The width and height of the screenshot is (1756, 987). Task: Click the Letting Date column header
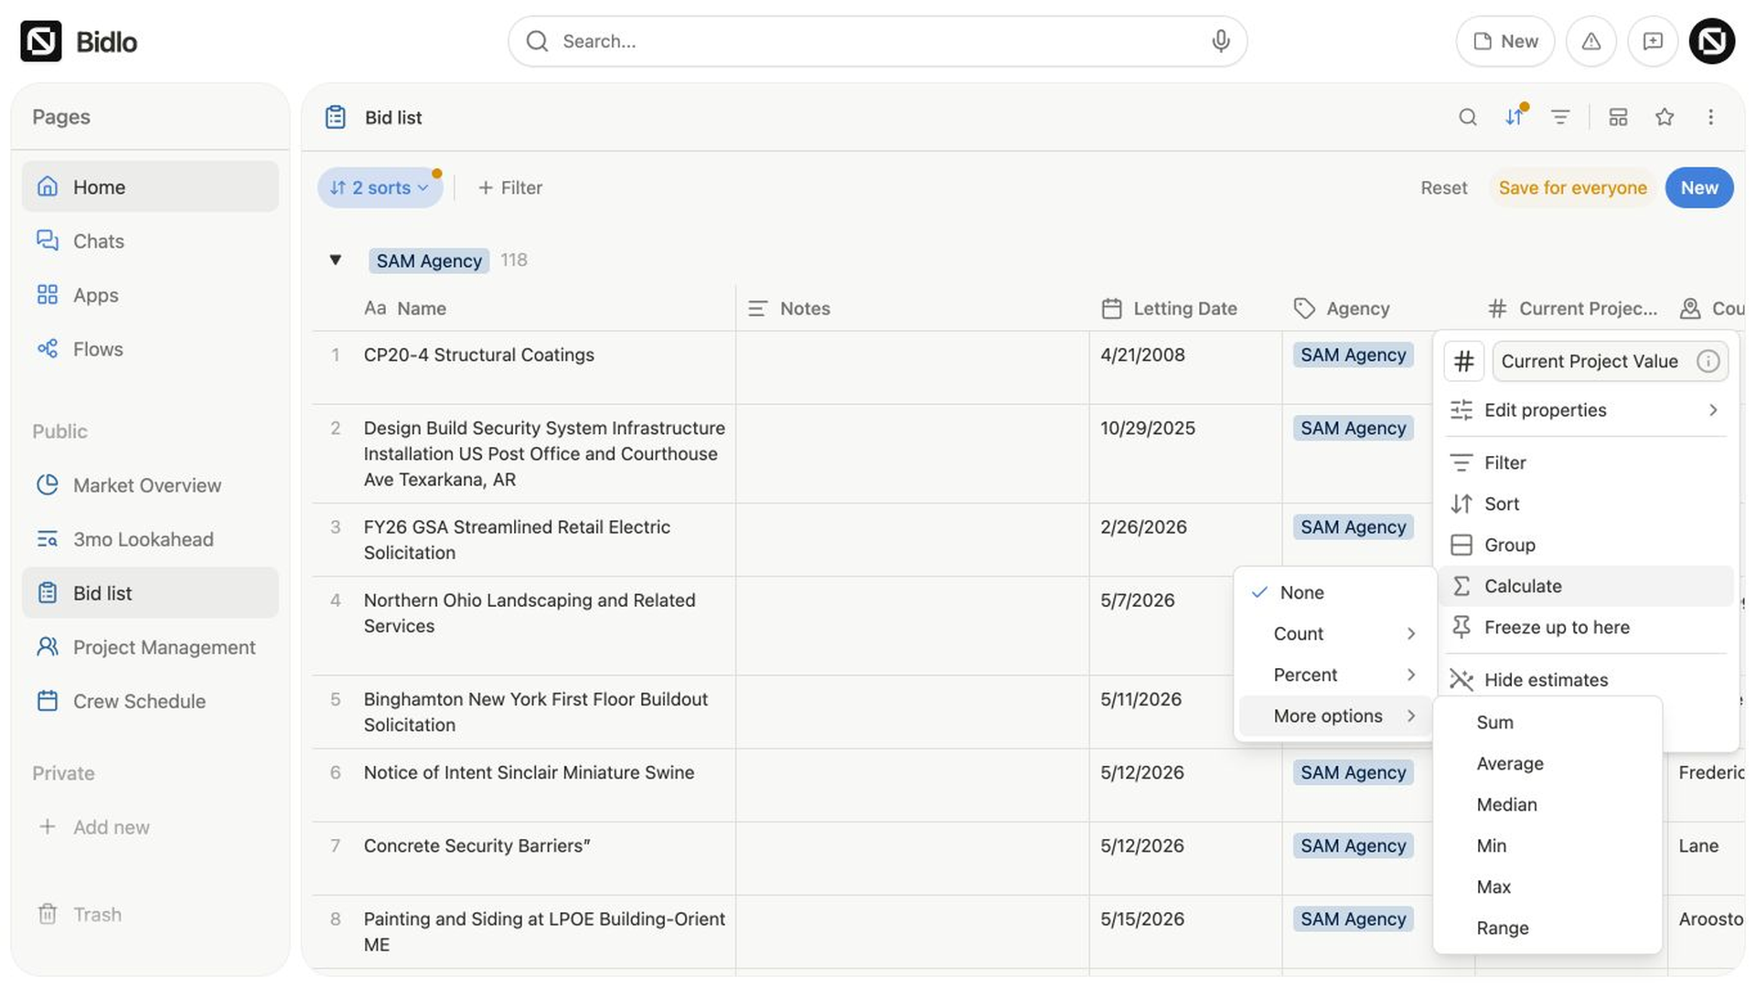(x=1185, y=309)
